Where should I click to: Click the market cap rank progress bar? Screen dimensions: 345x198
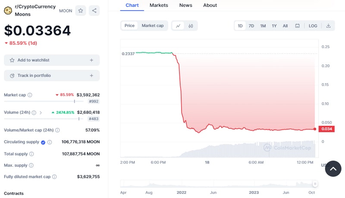(x=44, y=102)
